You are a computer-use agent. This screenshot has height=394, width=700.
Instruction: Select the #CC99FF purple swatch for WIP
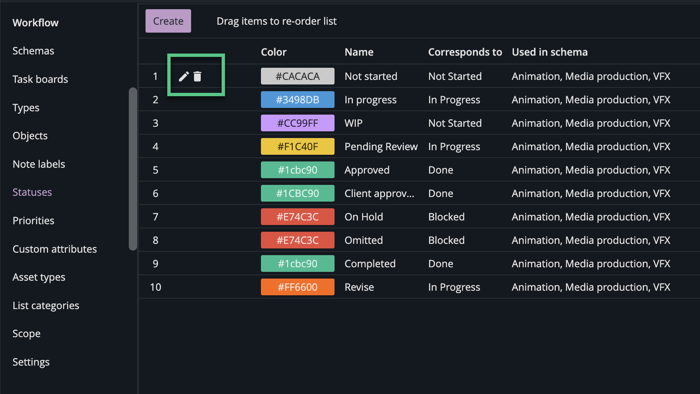pyautogui.click(x=297, y=123)
